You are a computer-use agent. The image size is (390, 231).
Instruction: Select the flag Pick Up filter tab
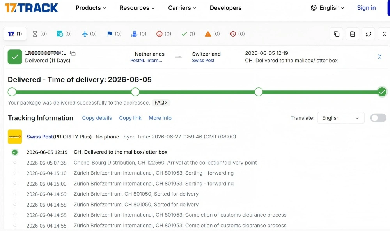click(x=114, y=34)
